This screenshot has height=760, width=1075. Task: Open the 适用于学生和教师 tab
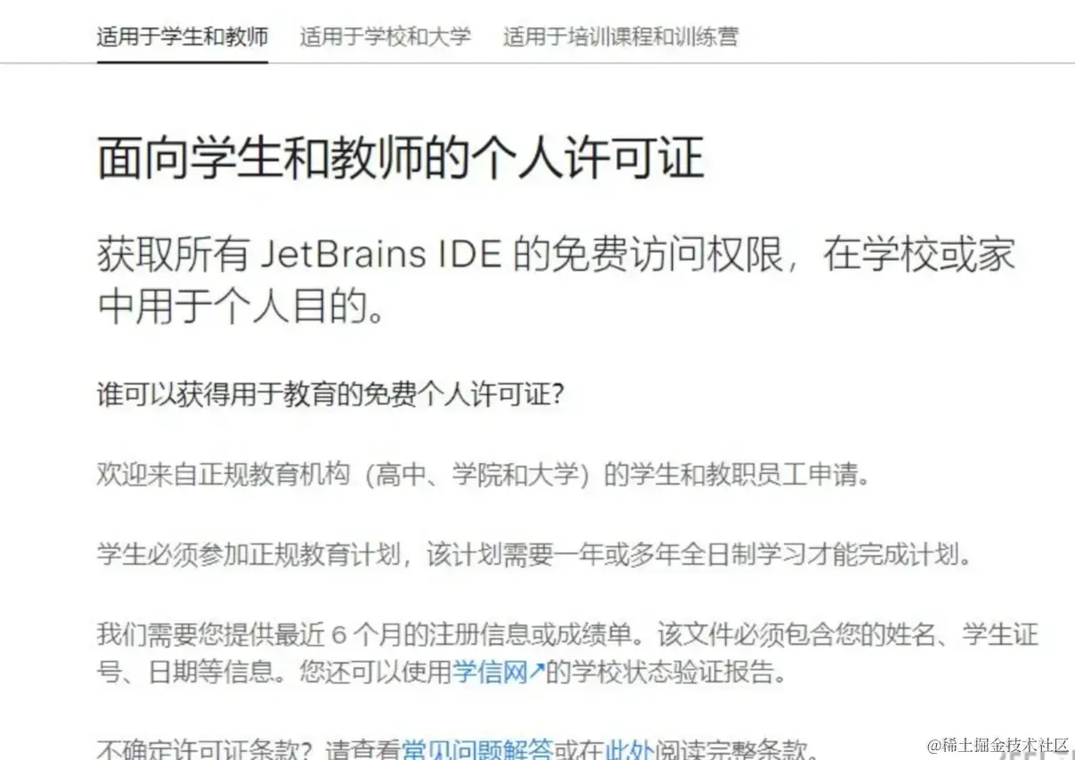183,37
